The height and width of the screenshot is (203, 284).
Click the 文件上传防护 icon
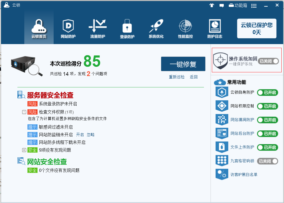pos(222,147)
